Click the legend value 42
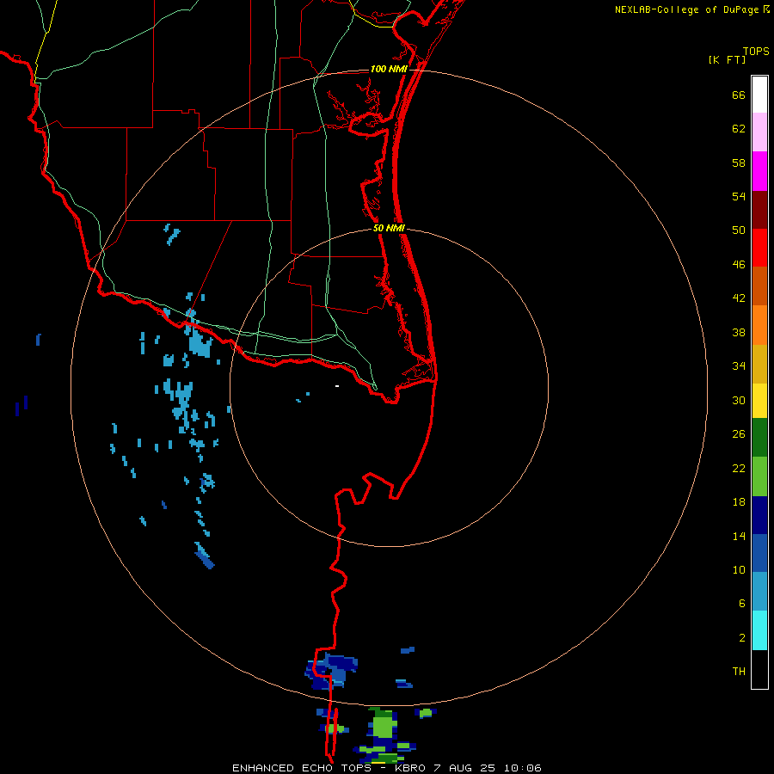The image size is (774, 774). 739,298
